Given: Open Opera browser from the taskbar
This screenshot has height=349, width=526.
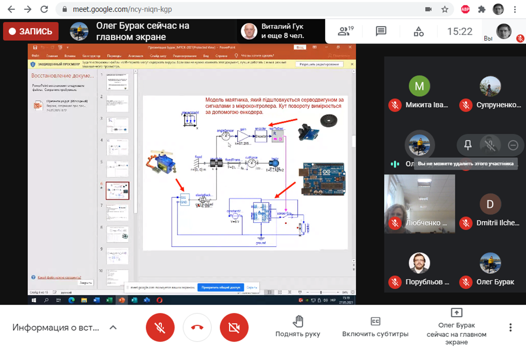Looking at the screenshot, I should pyautogui.click(x=159, y=300).
